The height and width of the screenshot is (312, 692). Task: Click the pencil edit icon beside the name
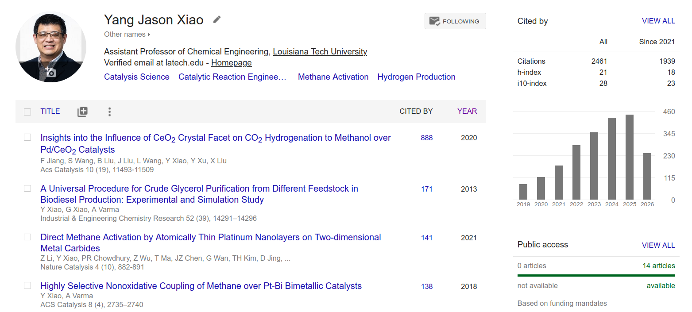[x=216, y=20]
